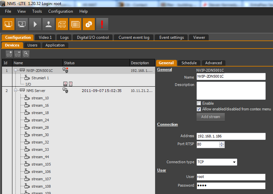Open the Tools menu
This screenshot has width=273, height=194.
coord(37,11)
